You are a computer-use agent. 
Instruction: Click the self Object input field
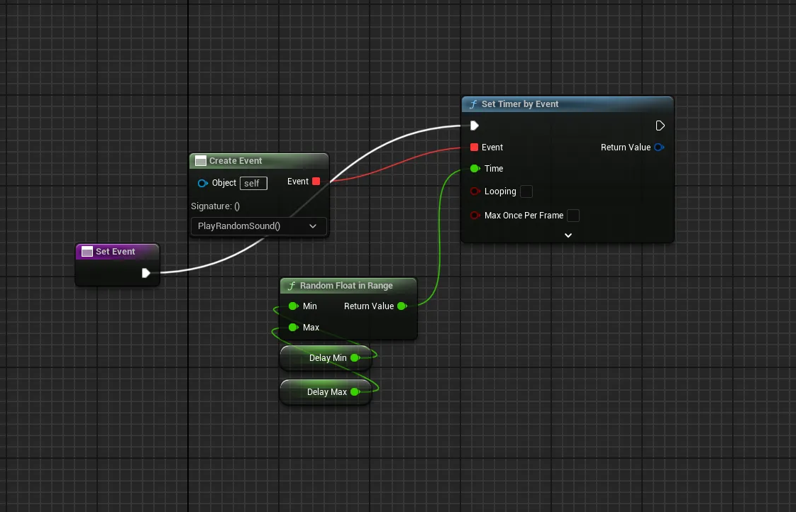point(253,183)
